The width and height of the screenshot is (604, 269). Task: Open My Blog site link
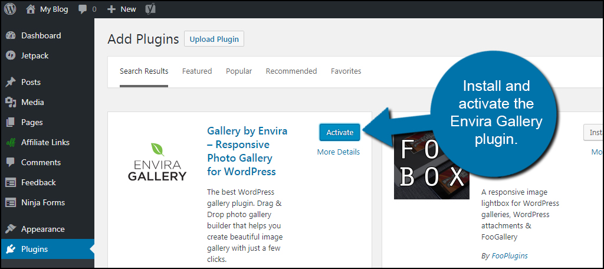(54, 9)
